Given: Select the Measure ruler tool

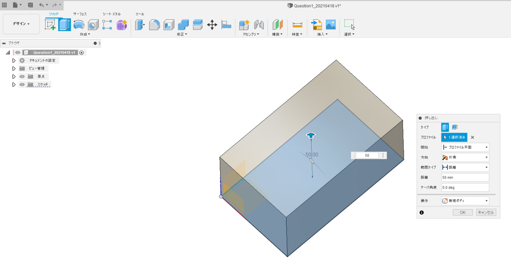Looking at the screenshot, I should 297,25.
